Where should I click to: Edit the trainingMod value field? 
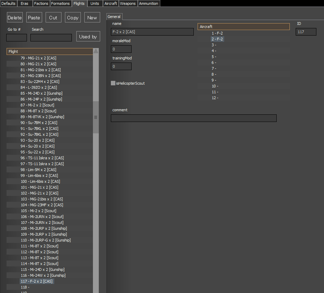point(121,66)
